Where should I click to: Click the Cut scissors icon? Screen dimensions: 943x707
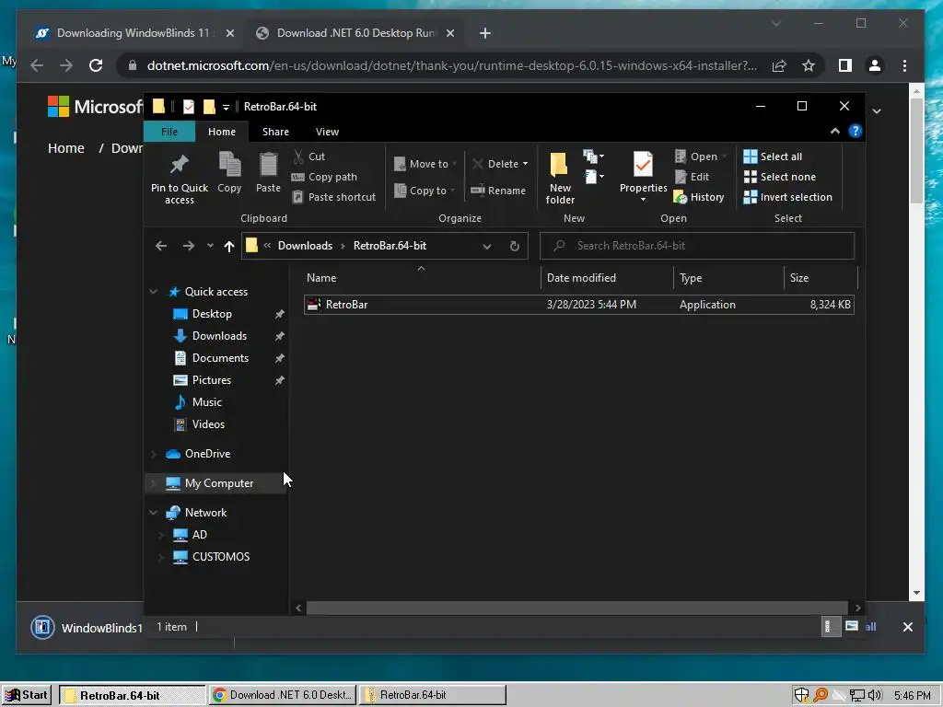click(x=298, y=156)
